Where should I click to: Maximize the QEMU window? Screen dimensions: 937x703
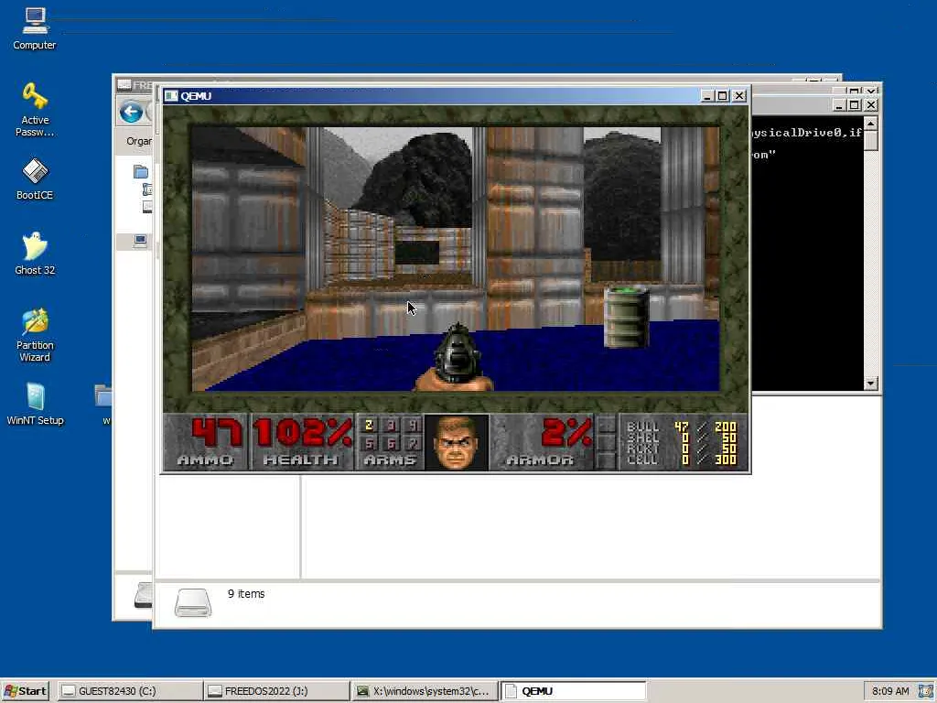click(723, 95)
